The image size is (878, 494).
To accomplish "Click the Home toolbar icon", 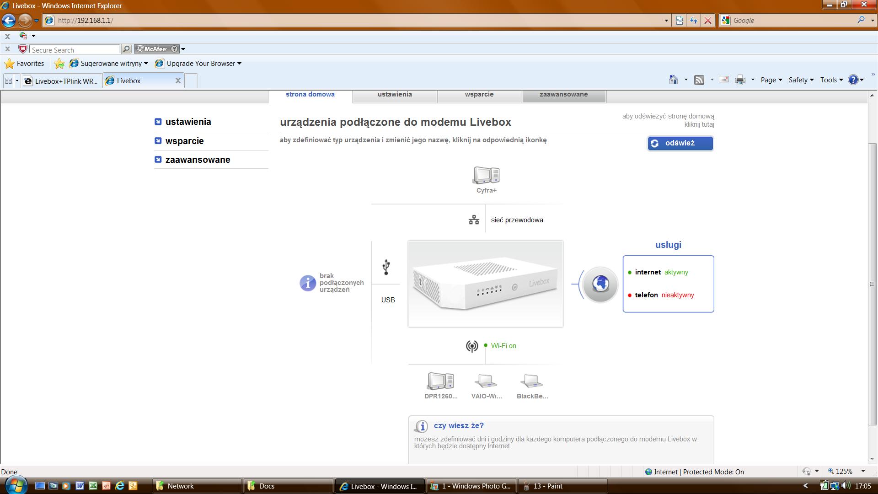I will 674,80.
